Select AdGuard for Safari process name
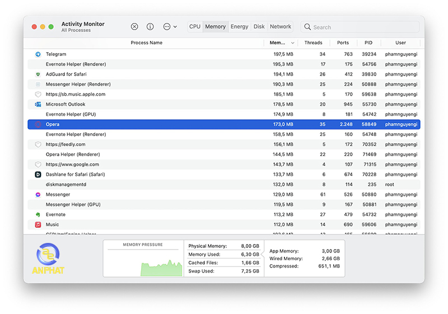448x314 pixels. click(x=66, y=74)
